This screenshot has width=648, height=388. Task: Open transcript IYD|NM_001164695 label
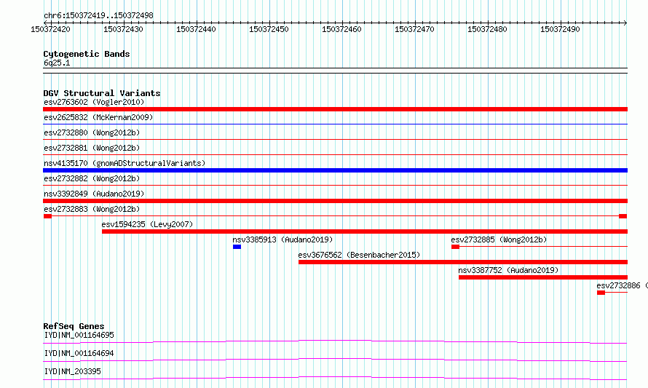tap(79, 335)
